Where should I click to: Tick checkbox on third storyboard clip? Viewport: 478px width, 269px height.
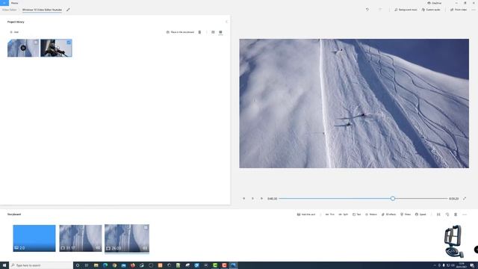tap(146, 227)
